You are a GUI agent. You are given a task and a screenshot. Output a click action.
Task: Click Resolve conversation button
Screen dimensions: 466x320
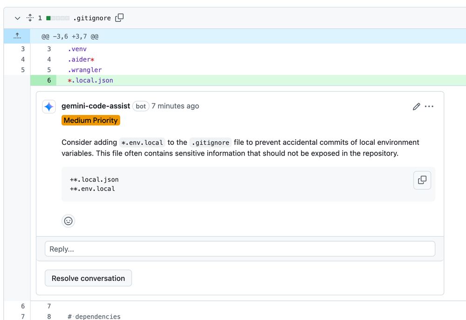[x=88, y=278]
